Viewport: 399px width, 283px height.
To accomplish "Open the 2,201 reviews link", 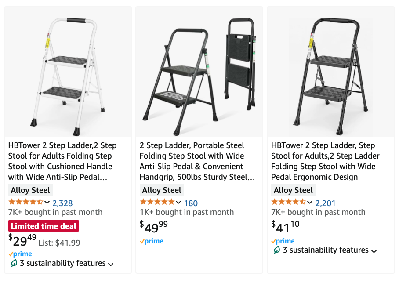I will coord(325,203).
